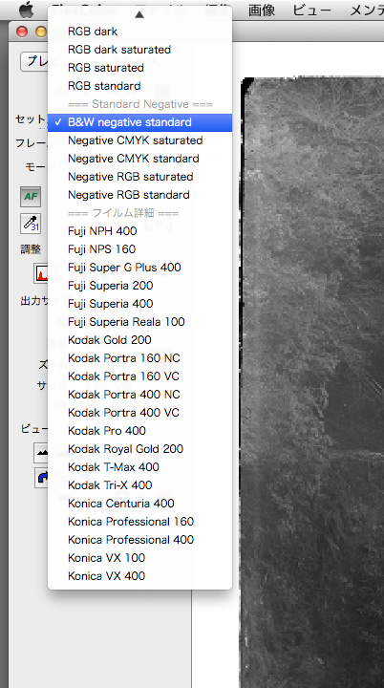
Task: Pick Kodak Pro 400
Action: pos(139,431)
